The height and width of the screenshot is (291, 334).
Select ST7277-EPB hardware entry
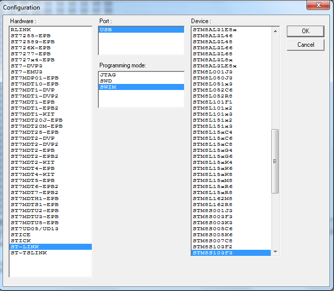(51, 54)
